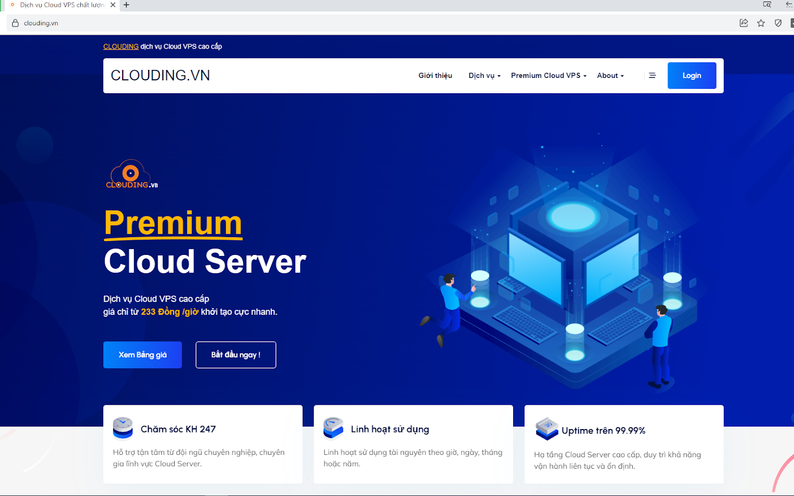Image resolution: width=794 pixels, height=496 pixels.
Task: Click the share icon in the browser toolbar
Action: (743, 23)
